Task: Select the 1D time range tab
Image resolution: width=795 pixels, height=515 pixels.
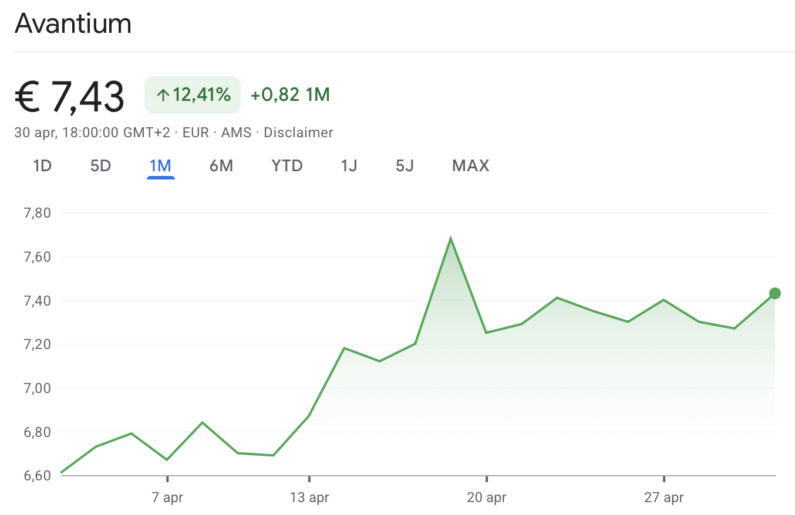Action: click(42, 166)
